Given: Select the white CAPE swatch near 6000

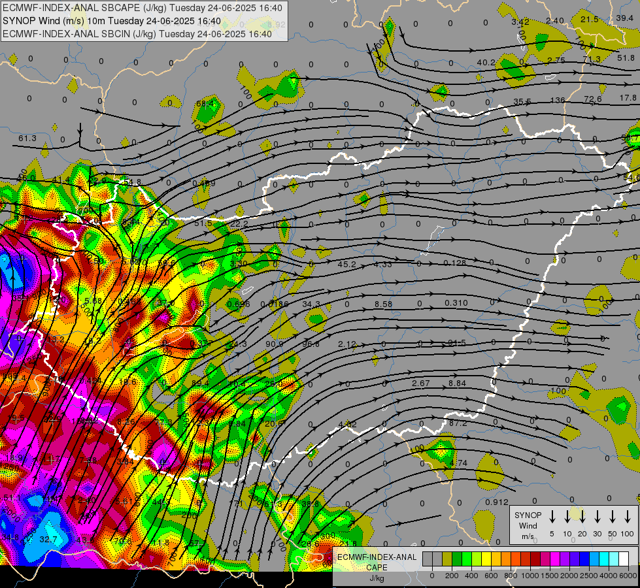Looking at the screenshot, I should [624, 559].
